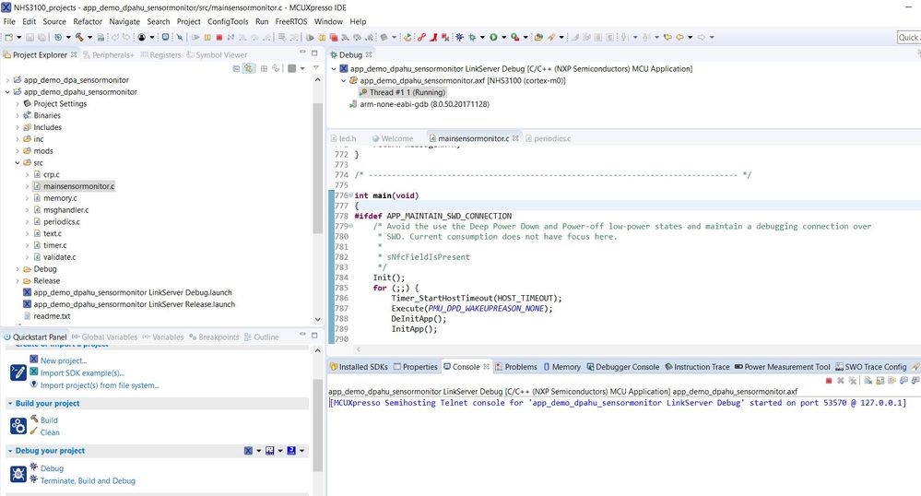Click the red Terminate icon in Console toolbar
The width and height of the screenshot is (921, 496).
(829, 381)
